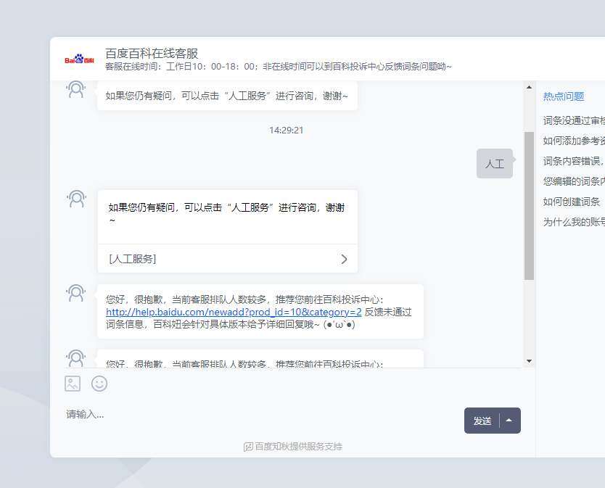Click the chevron on 人工服务 row
Viewport: 605px width, 488px height.
click(344, 260)
